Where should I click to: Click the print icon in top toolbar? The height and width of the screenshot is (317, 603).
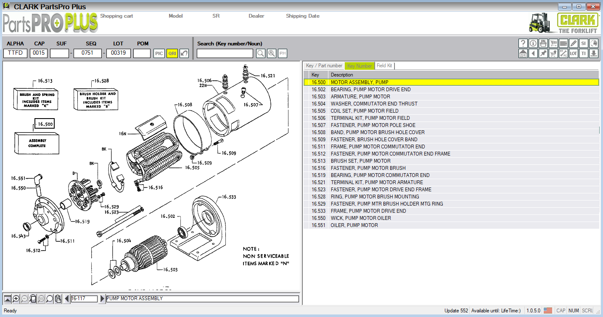click(543, 43)
